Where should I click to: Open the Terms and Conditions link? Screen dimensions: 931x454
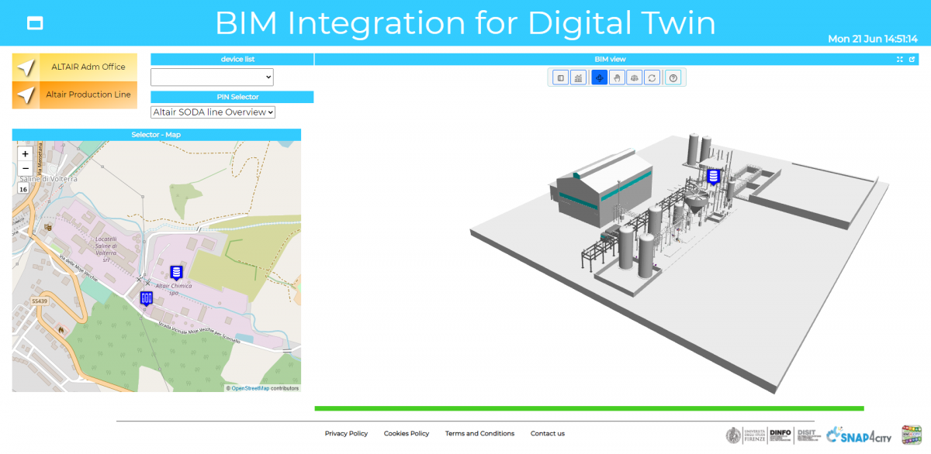click(479, 434)
